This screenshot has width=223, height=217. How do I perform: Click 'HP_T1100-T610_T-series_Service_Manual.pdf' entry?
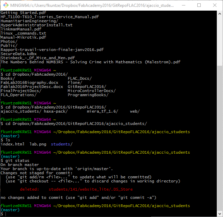pyautogui.click(x=50, y=17)
